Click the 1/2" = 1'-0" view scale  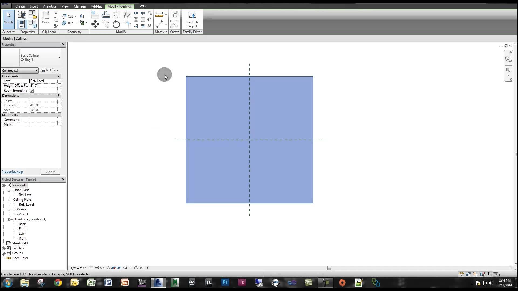78,268
